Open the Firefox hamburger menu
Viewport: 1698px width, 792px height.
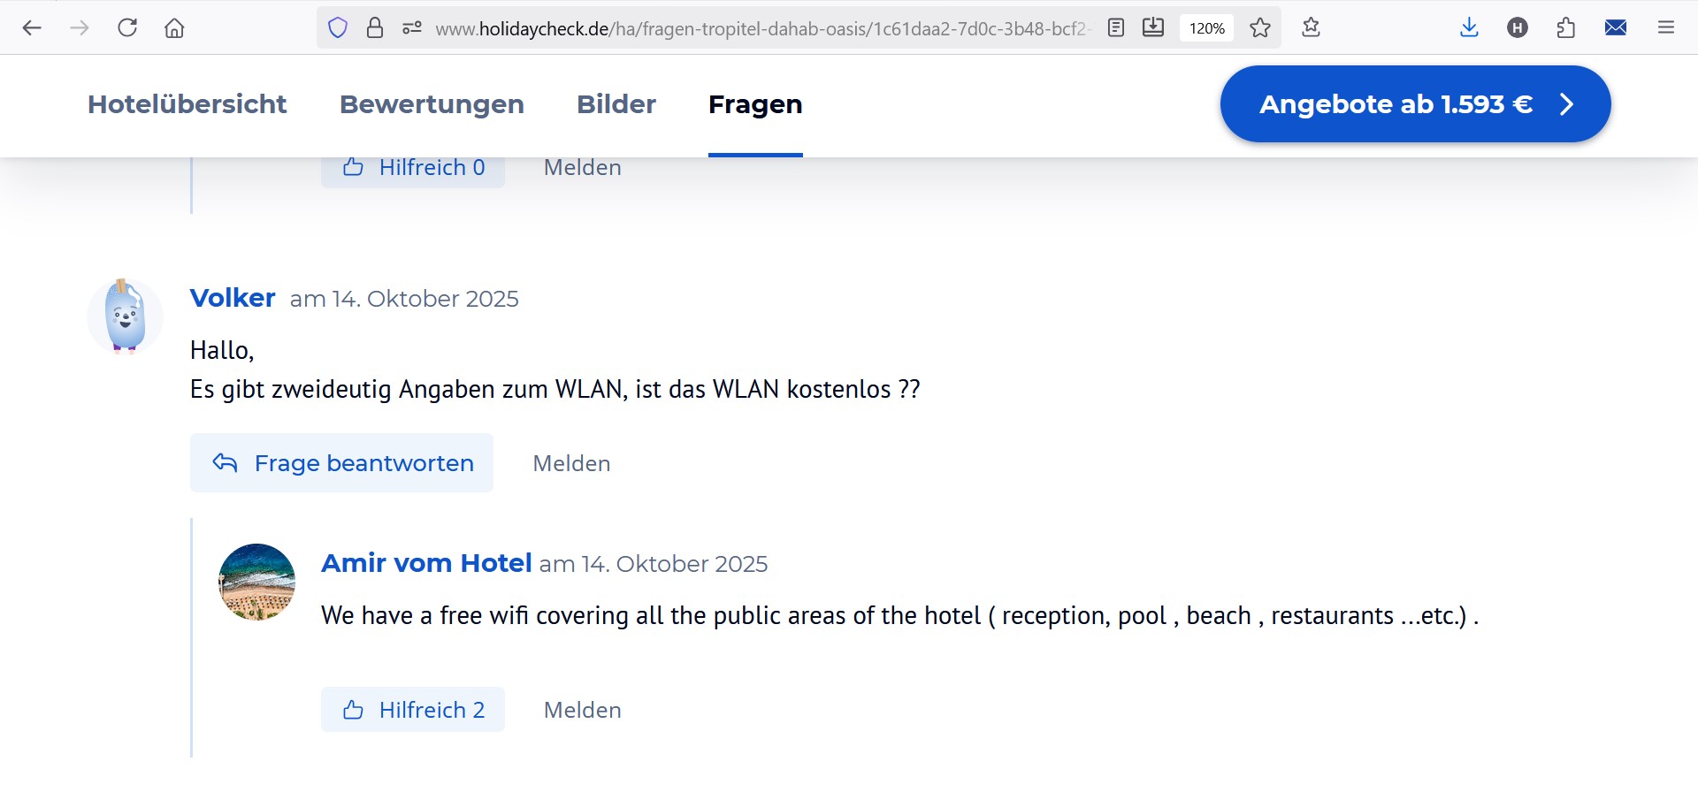pyautogui.click(x=1666, y=28)
